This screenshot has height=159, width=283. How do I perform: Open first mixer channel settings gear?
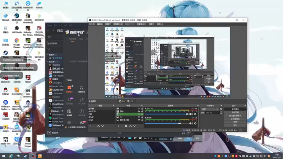[195, 114]
